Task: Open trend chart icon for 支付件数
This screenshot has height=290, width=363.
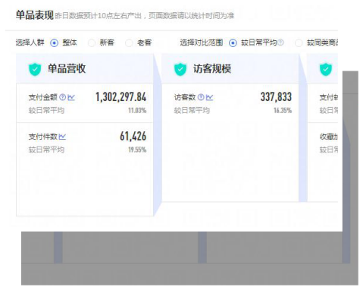Action: coord(62,137)
